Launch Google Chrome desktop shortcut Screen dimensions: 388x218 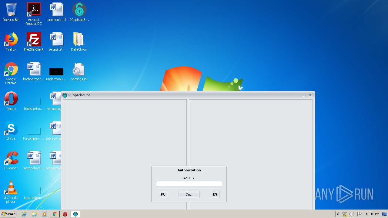click(x=11, y=73)
